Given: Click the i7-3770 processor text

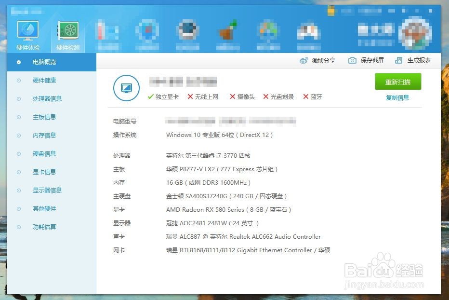Looking at the screenshot, I should 209,156.
